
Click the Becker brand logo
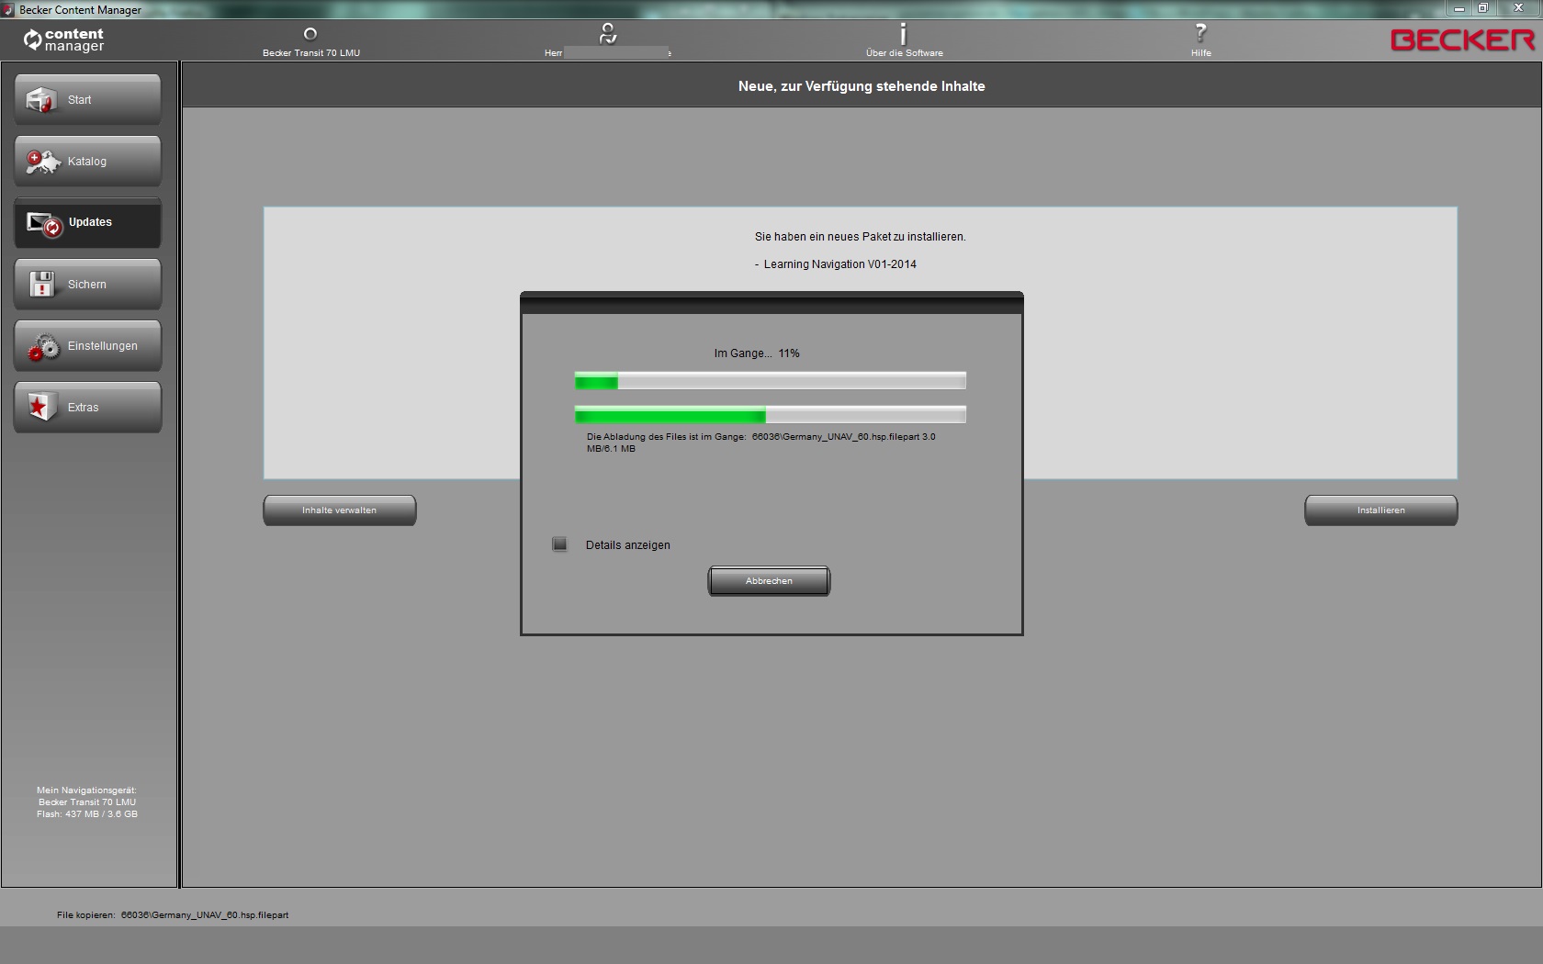pyautogui.click(x=1461, y=39)
